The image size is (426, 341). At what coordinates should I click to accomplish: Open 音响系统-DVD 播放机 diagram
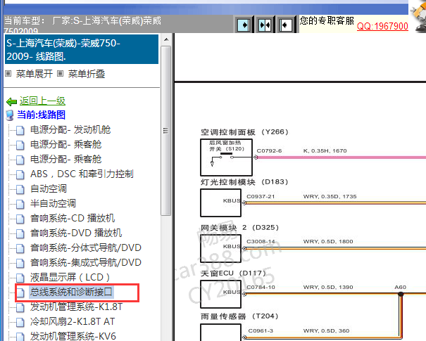(76, 233)
